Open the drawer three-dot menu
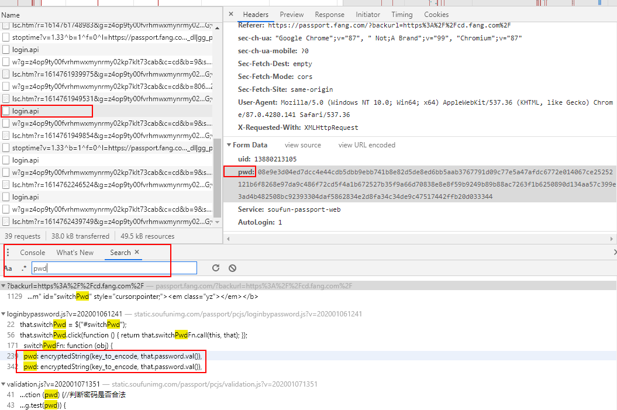 coord(8,253)
